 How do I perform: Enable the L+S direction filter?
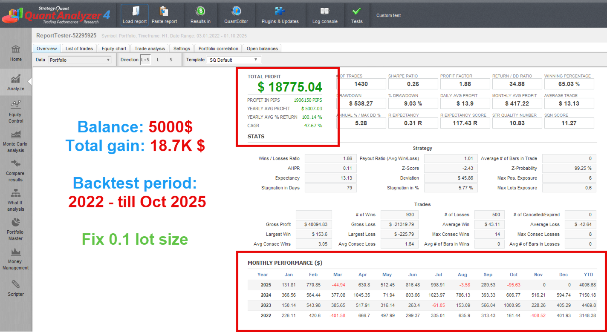click(145, 60)
